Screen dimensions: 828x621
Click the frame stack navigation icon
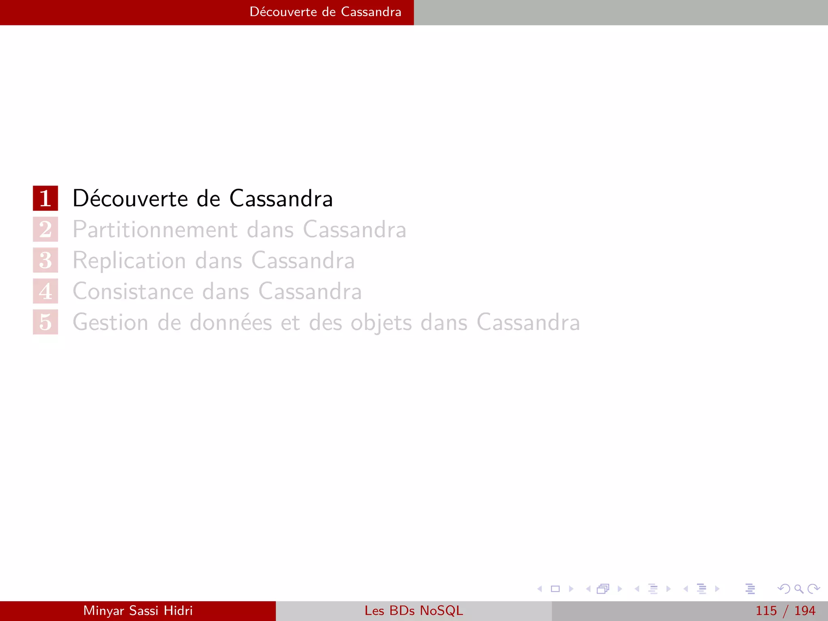603,589
